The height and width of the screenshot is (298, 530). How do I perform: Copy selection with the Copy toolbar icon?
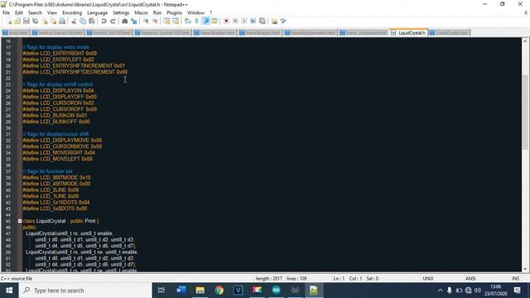pyautogui.click(x=83, y=21)
